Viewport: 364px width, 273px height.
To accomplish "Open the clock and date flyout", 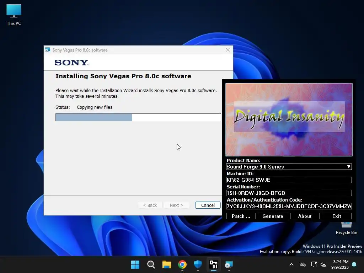I will point(340,264).
